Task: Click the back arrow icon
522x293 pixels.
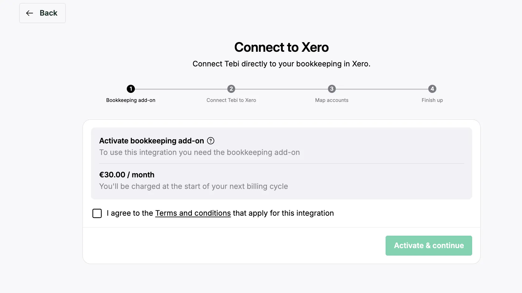Action: point(30,13)
